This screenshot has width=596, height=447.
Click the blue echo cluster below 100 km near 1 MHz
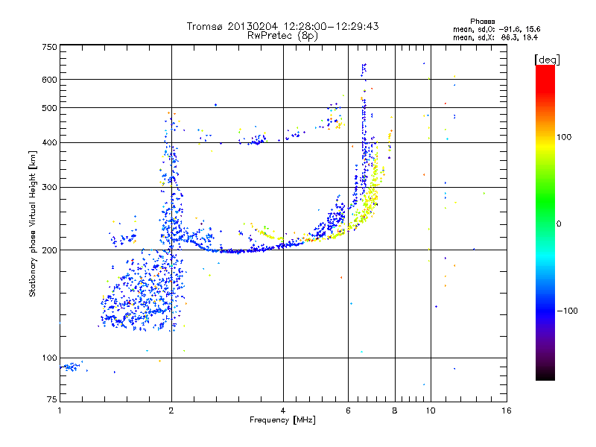click(x=71, y=367)
